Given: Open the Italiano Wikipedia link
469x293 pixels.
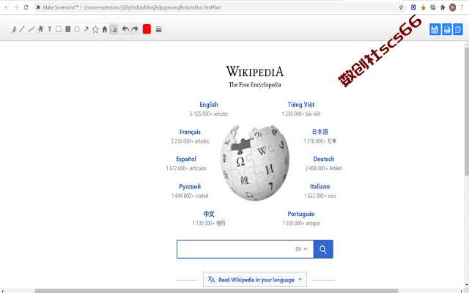Looking at the screenshot, I should 320,187.
